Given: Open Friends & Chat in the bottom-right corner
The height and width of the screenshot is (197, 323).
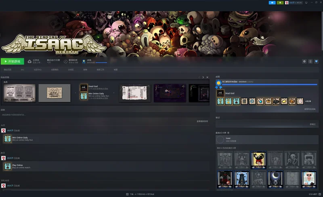Looking at the screenshot, I should pos(315,194).
